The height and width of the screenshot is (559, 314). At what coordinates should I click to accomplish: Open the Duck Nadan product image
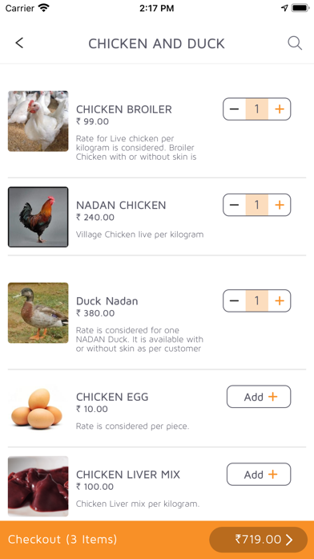pyautogui.click(x=38, y=313)
